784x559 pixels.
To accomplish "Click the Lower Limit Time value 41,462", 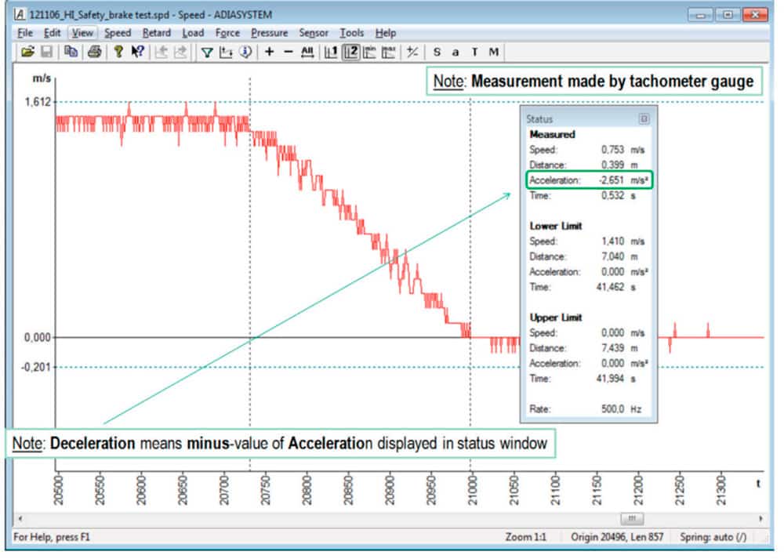I will click(x=610, y=287).
